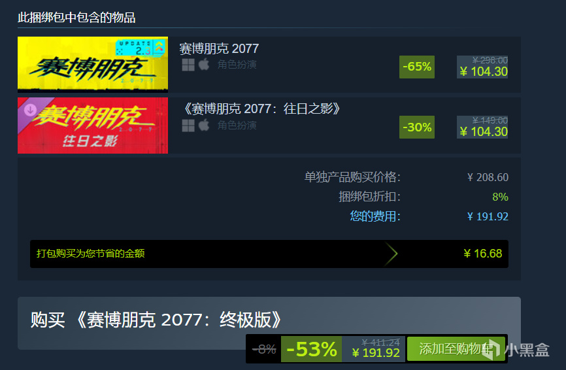Click the ¥191.92 bundle final price

(376, 352)
